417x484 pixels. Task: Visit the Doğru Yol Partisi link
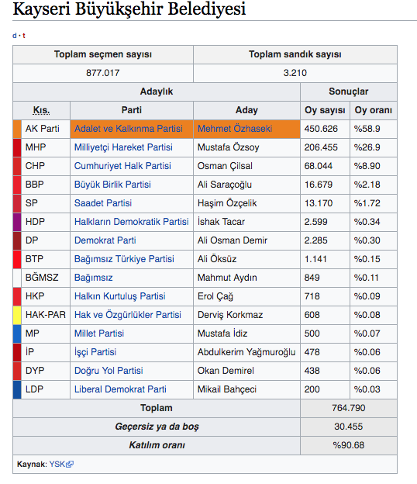point(109,371)
